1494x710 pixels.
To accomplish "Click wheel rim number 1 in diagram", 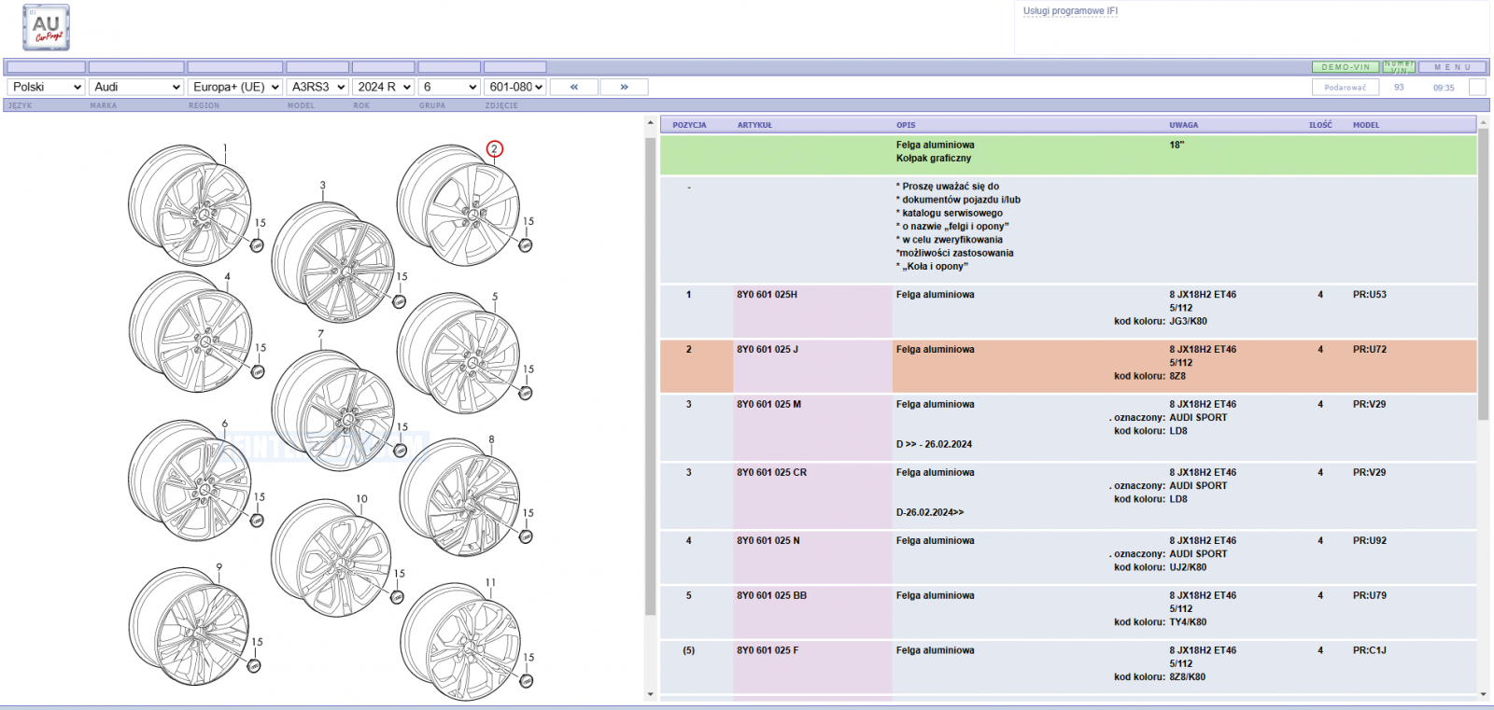I will [x=190, y=205].
